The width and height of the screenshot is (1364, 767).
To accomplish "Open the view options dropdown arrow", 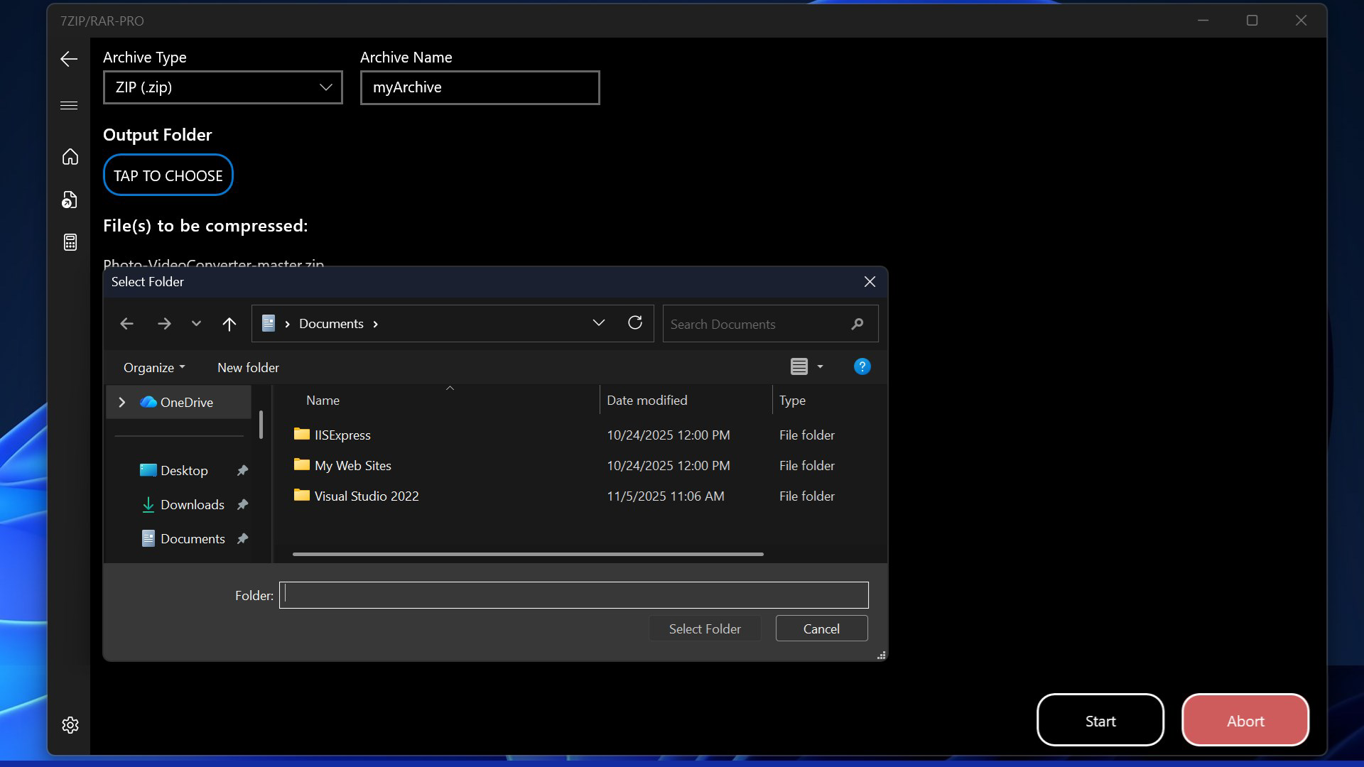I will coord(819,366).
